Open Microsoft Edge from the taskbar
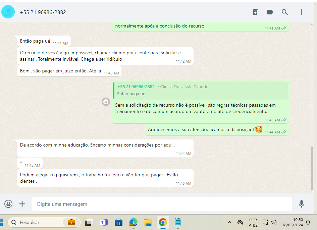Image resolution: width=317 pixels, height=230 pixels. 133,223
